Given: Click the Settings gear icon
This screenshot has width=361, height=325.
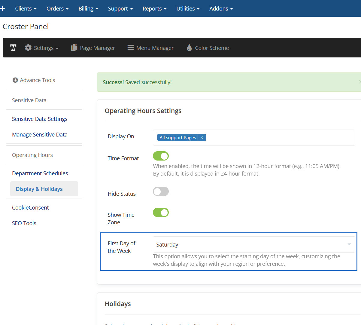Looking at the screenshot, I should (28, 48).
